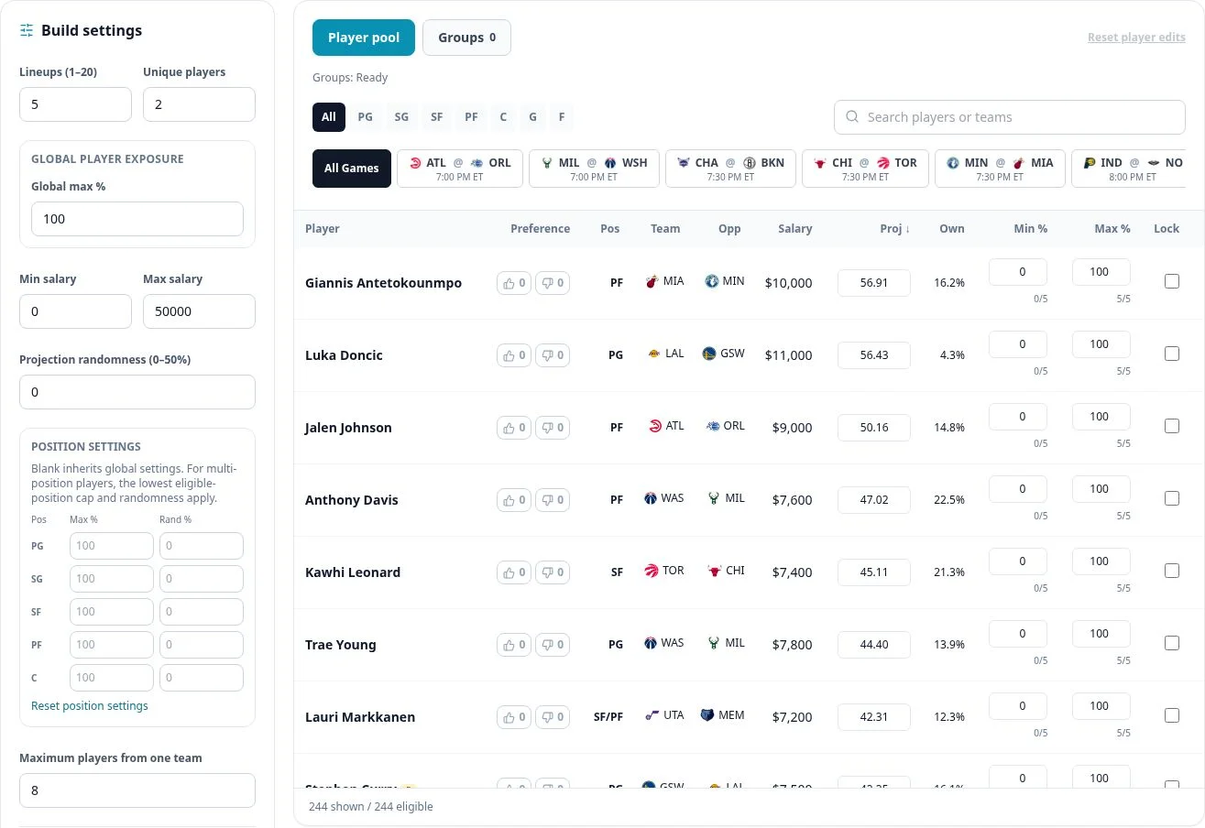Check the Trae Young lock box
1205x828 pixels.
(1171, 643)
